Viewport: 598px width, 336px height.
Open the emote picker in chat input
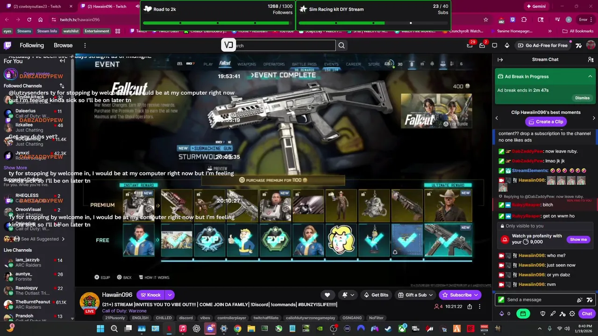[580, 300]
